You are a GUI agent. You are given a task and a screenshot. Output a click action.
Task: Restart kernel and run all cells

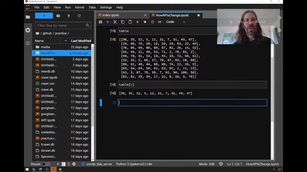coord(160,22)
